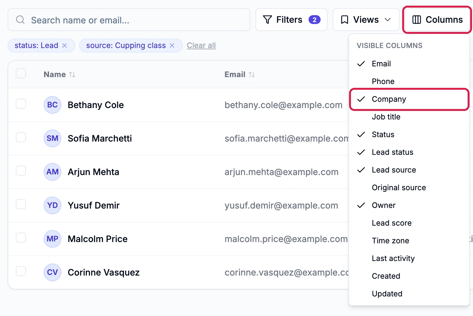Viewport: 473px width, 316px height.
Task: Click the search magnifier icon
Action: pos(20,20)
